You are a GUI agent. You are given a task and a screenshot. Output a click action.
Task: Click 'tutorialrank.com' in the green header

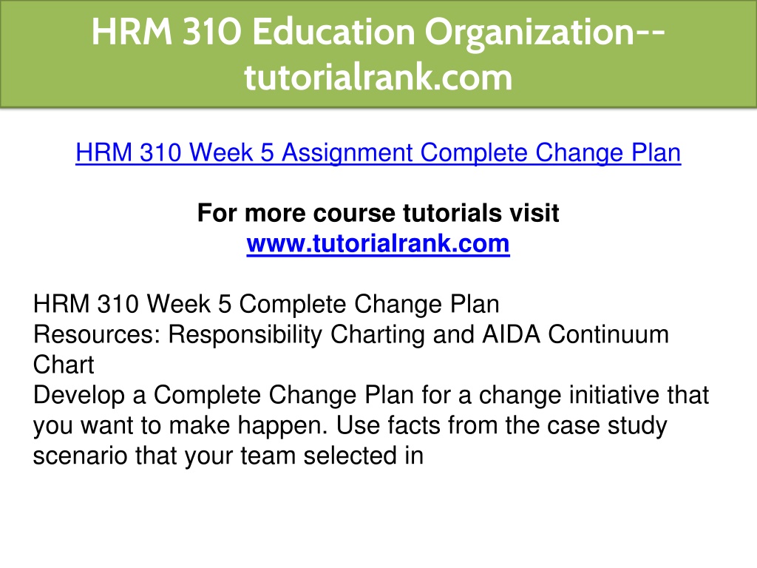pos(378,77)
